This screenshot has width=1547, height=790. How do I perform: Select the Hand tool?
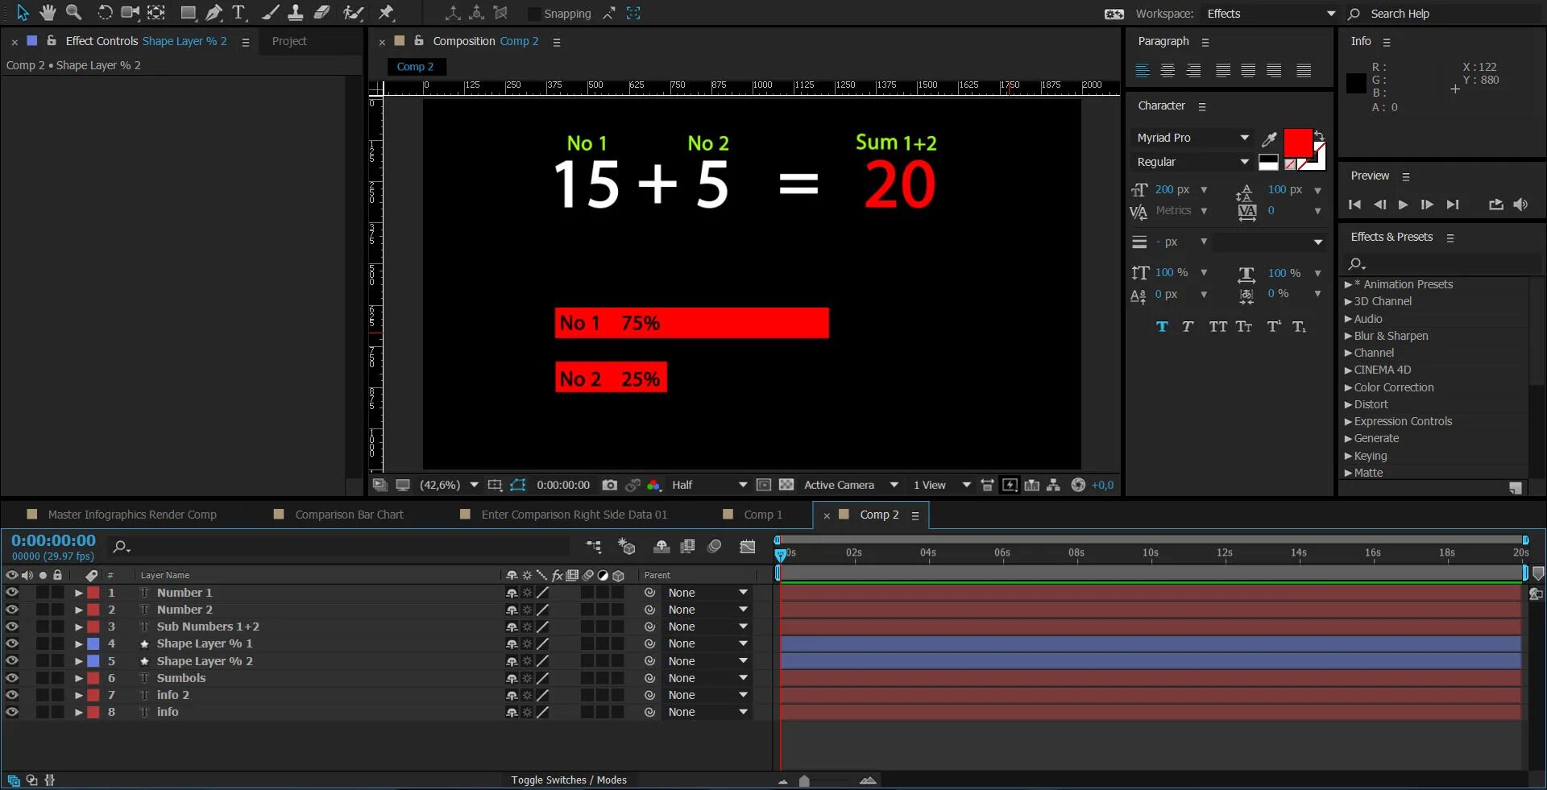[48, 12]
